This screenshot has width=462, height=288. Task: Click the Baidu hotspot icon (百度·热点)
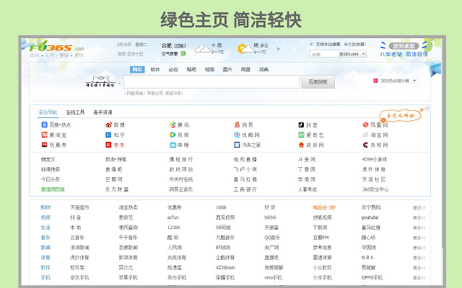point(44,125)
